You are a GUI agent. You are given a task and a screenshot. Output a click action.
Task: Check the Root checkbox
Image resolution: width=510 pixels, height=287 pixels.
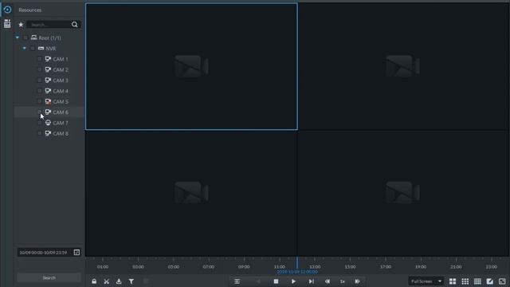click(x=25, y=37)
